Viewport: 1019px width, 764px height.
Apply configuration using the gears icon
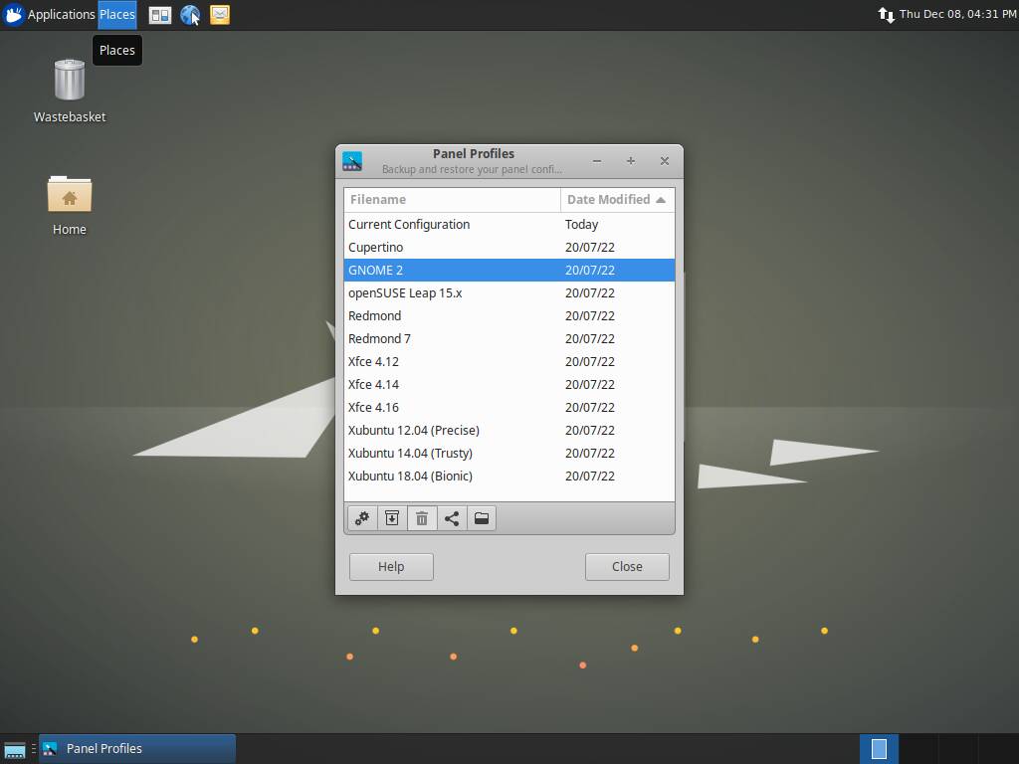[x=362, y=518]
